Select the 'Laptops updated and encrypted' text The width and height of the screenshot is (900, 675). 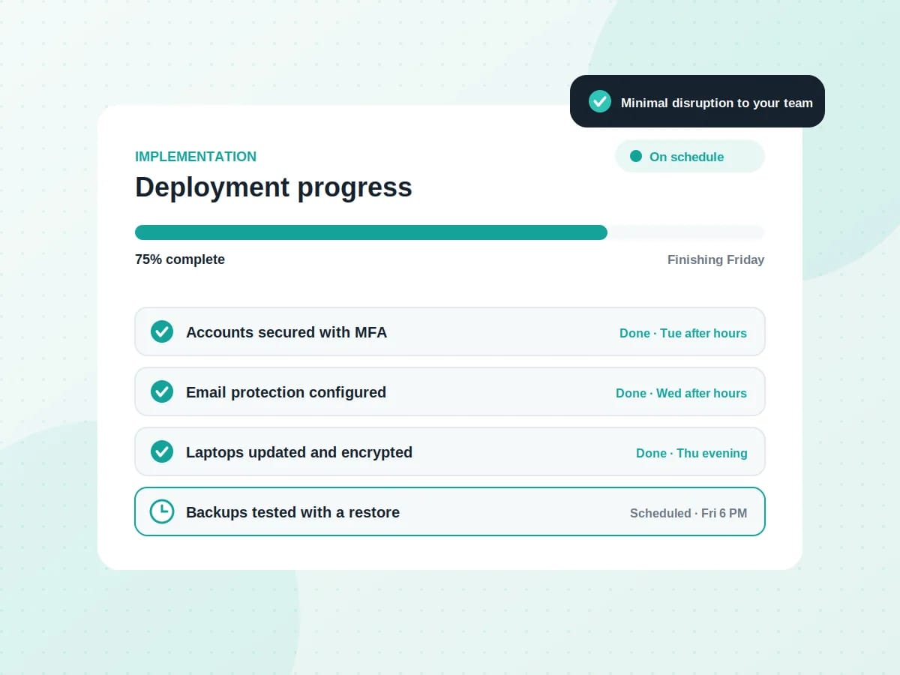[x=299, y=452]
